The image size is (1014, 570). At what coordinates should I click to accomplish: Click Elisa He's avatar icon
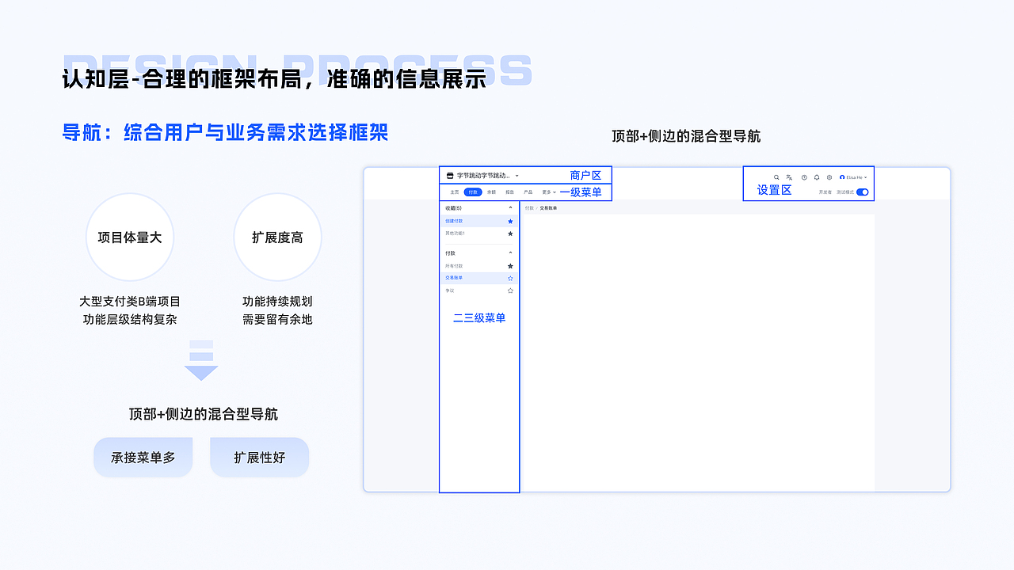841,177
